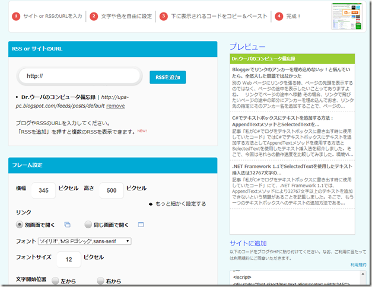Select the 右から radio button
The height and width of the screenshot is (287, 372).
coord(100,281)
